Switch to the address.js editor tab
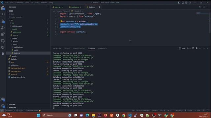This screenshot has width=211, height=118. [x=75, y=7]
